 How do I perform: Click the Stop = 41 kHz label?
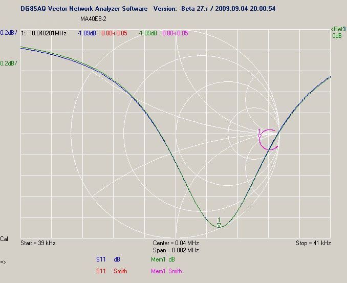[x=313, y=243]
